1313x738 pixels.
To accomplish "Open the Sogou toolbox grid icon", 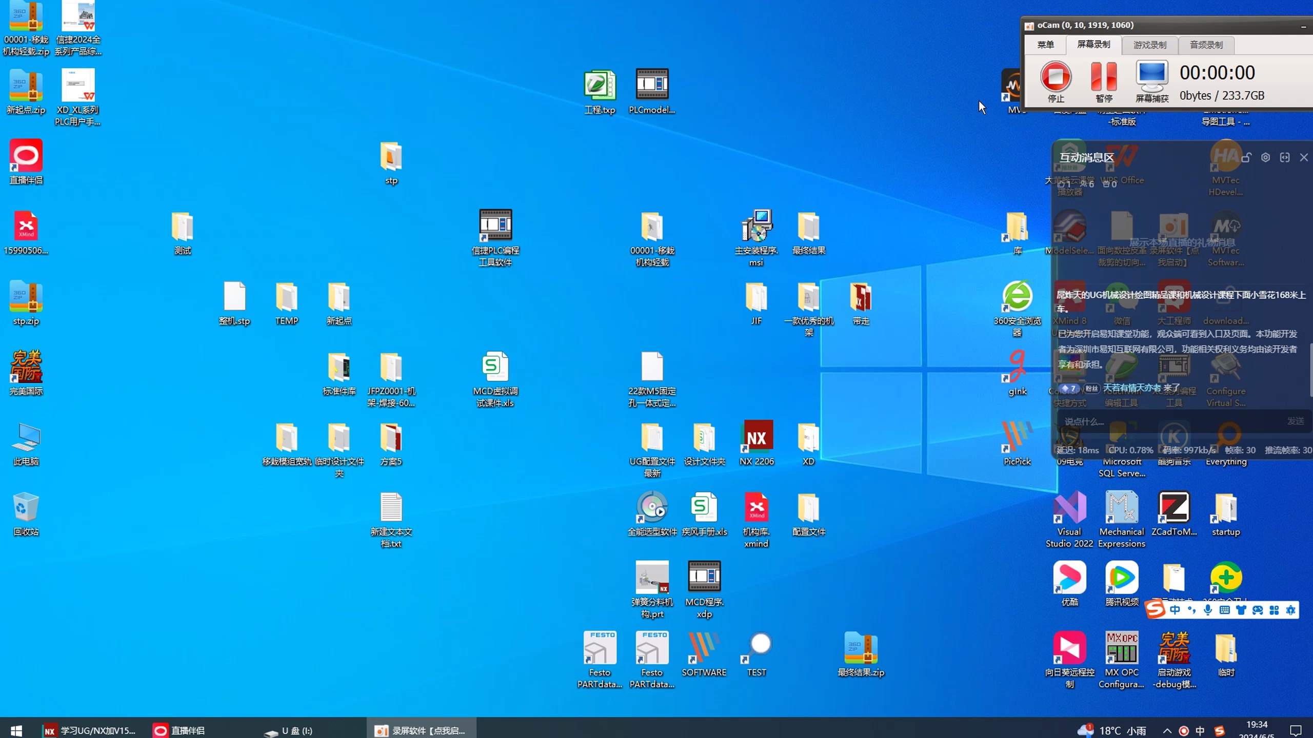I will tap(1274, 610).
